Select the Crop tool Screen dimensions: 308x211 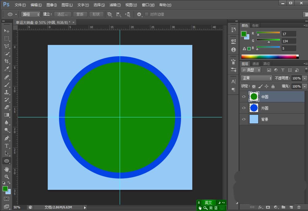tap(6, 61)
